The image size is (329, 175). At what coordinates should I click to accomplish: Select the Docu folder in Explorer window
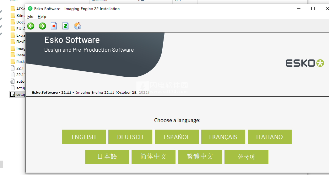point(18,22)
